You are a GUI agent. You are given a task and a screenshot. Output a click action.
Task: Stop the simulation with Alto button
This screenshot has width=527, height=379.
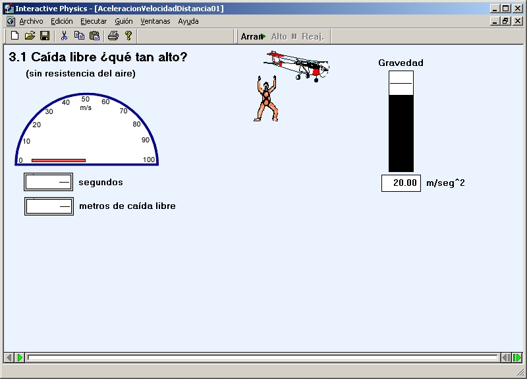[x=284, y=36]
